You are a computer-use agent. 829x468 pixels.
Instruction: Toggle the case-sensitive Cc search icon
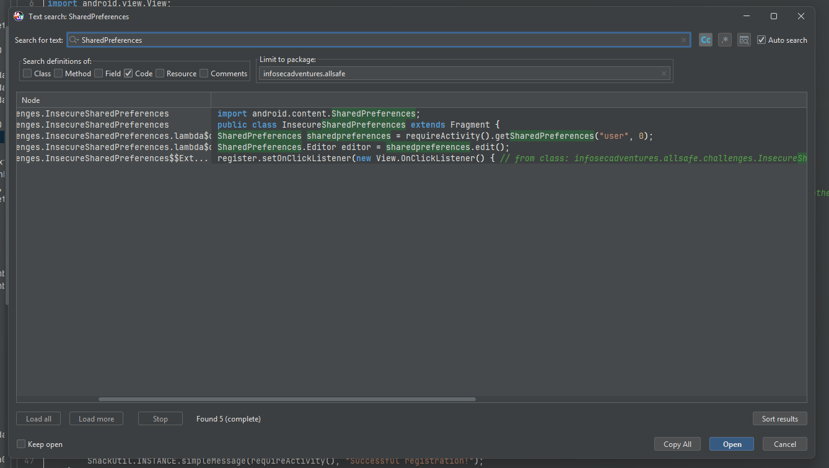coord(706,40)
